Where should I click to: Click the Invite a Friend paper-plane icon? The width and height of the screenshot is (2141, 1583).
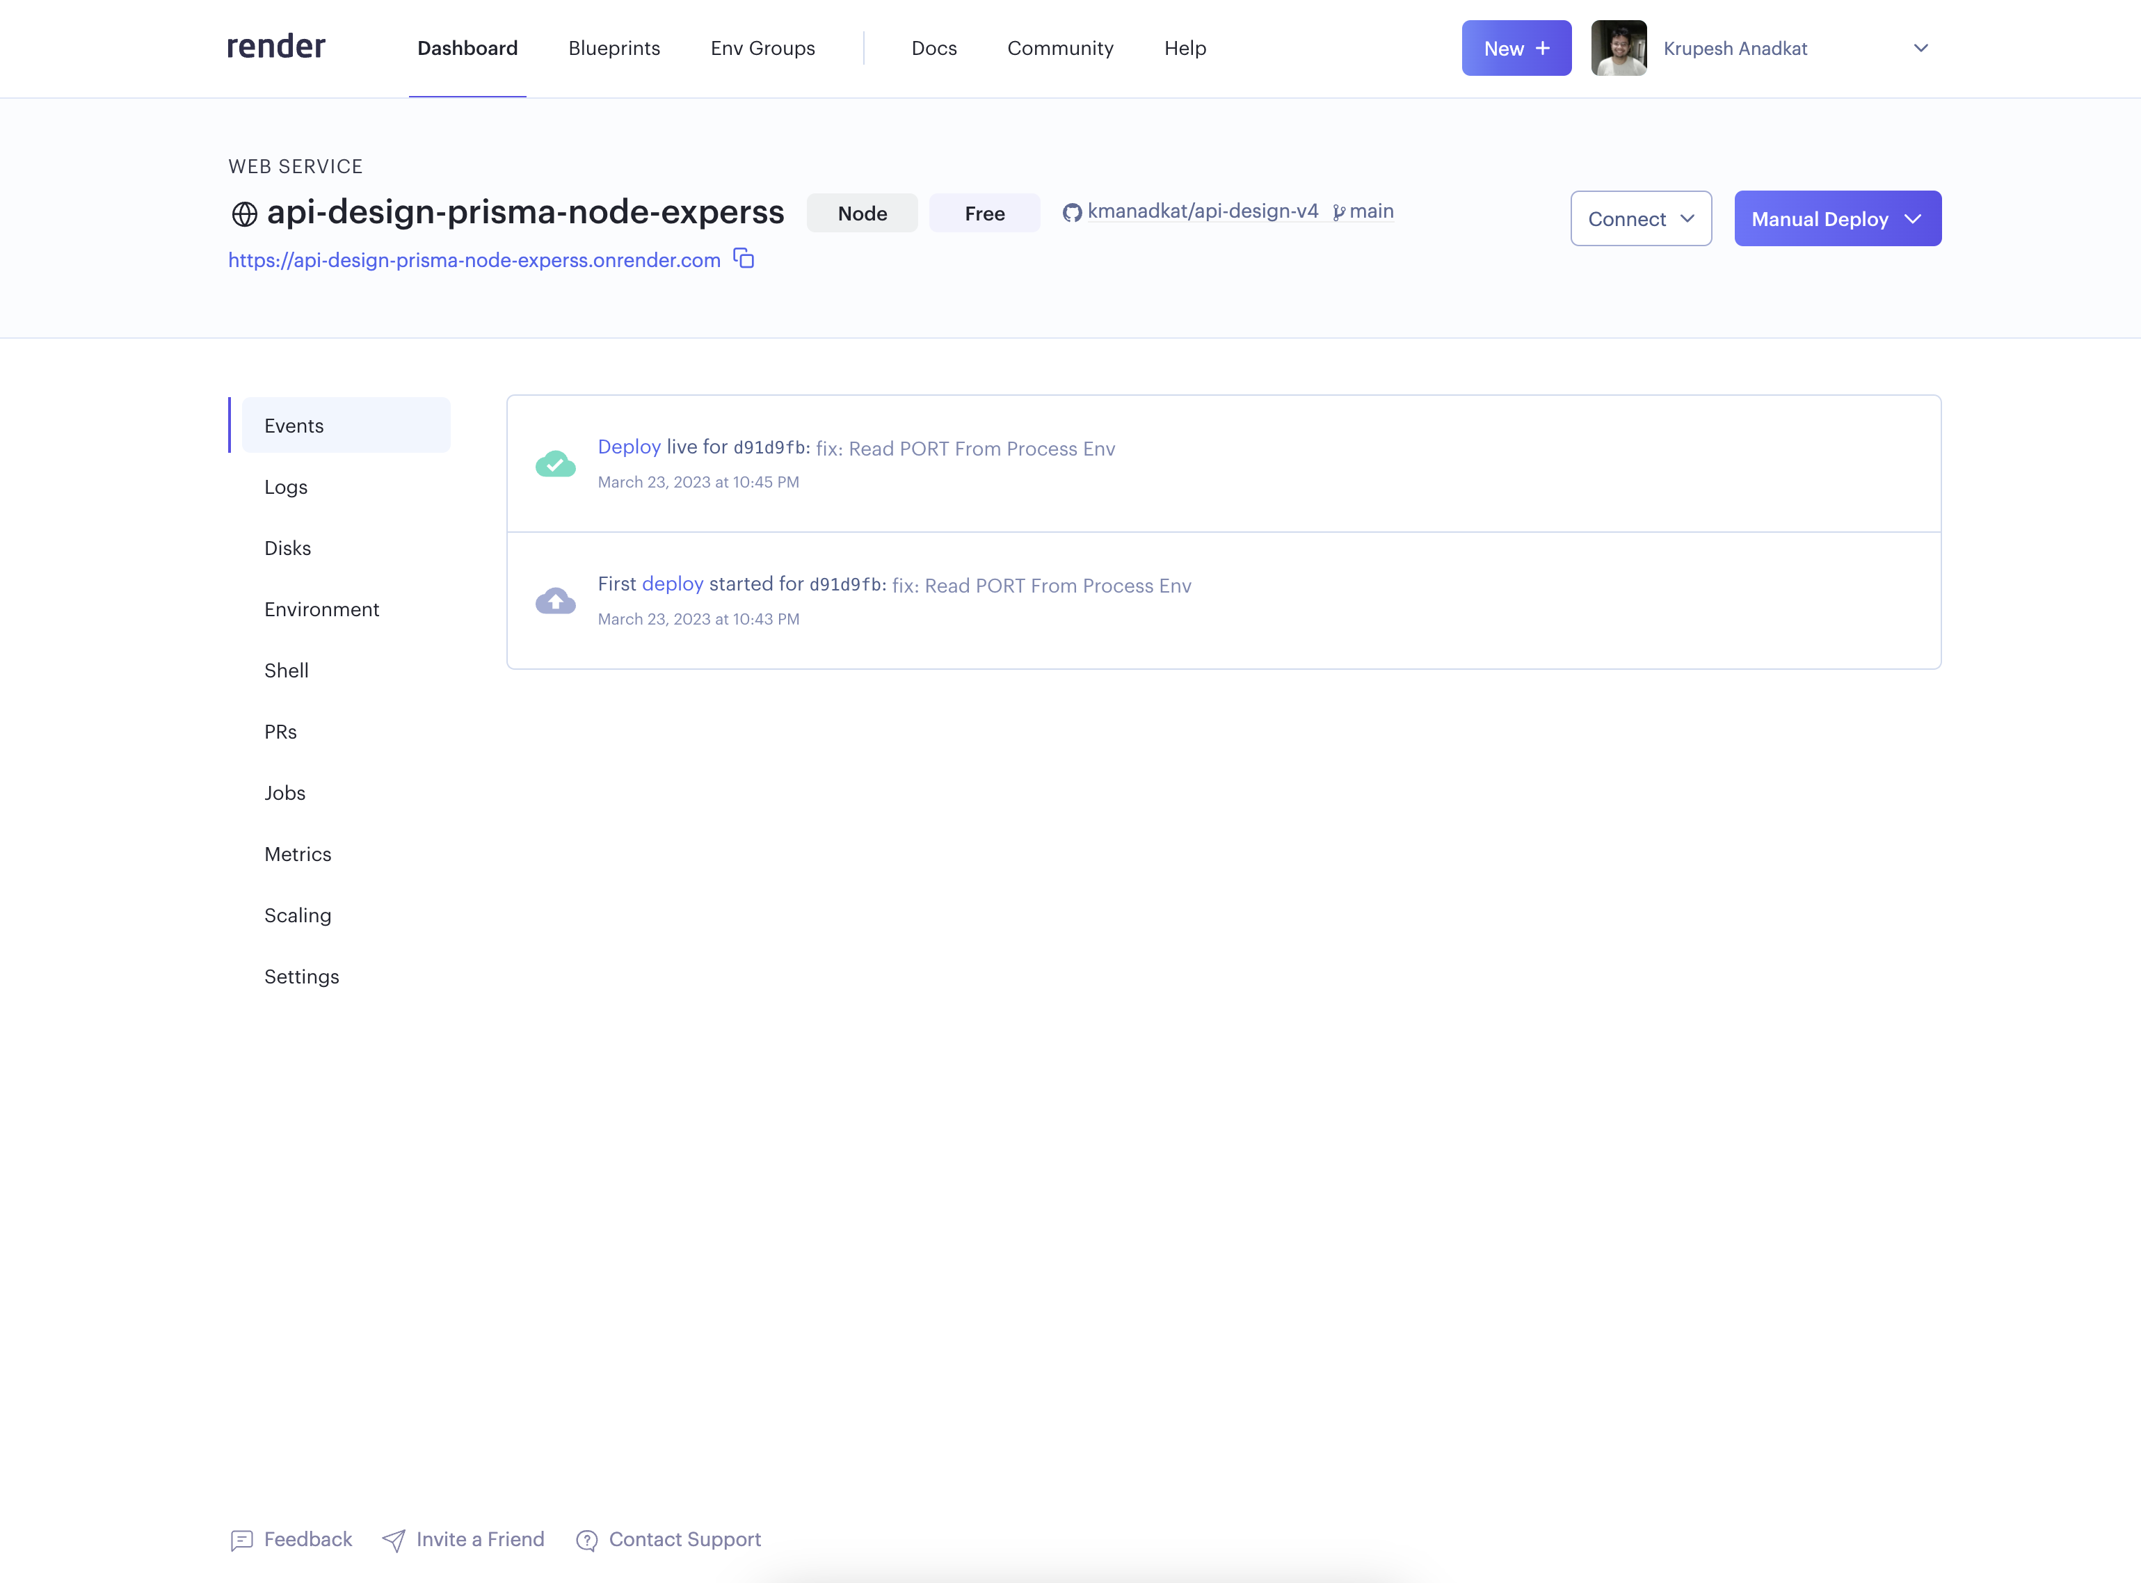click(x=394, y=1540)
